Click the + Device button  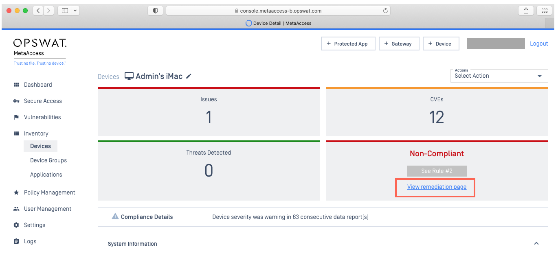pyautogui.click(x=441, y=44)
